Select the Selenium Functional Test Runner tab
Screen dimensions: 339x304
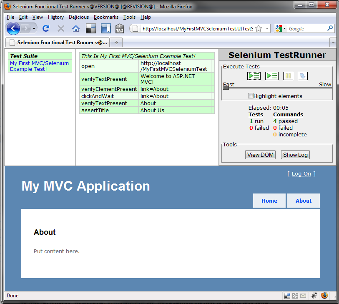tap(58, 43)
